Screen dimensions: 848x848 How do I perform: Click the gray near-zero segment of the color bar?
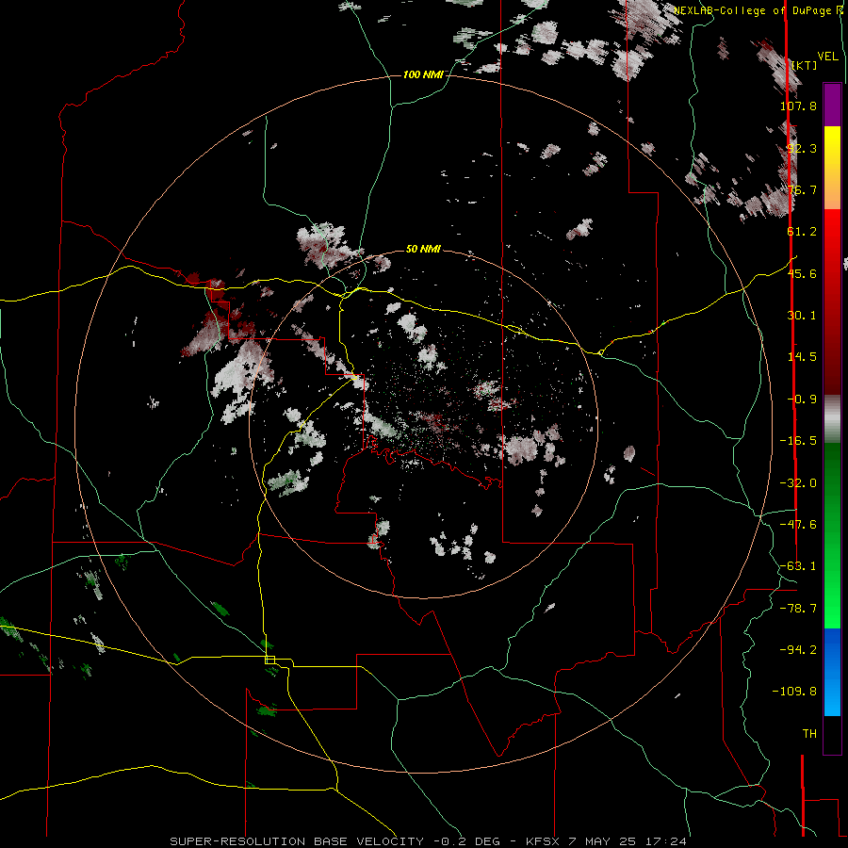[832, 419]
